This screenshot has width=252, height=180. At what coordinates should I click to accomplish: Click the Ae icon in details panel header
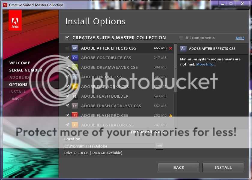[x=183, y=49]
